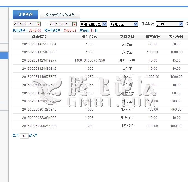Click the 实际金额 column header
This screenshot has height=182, width=188.
coord(176,37)
